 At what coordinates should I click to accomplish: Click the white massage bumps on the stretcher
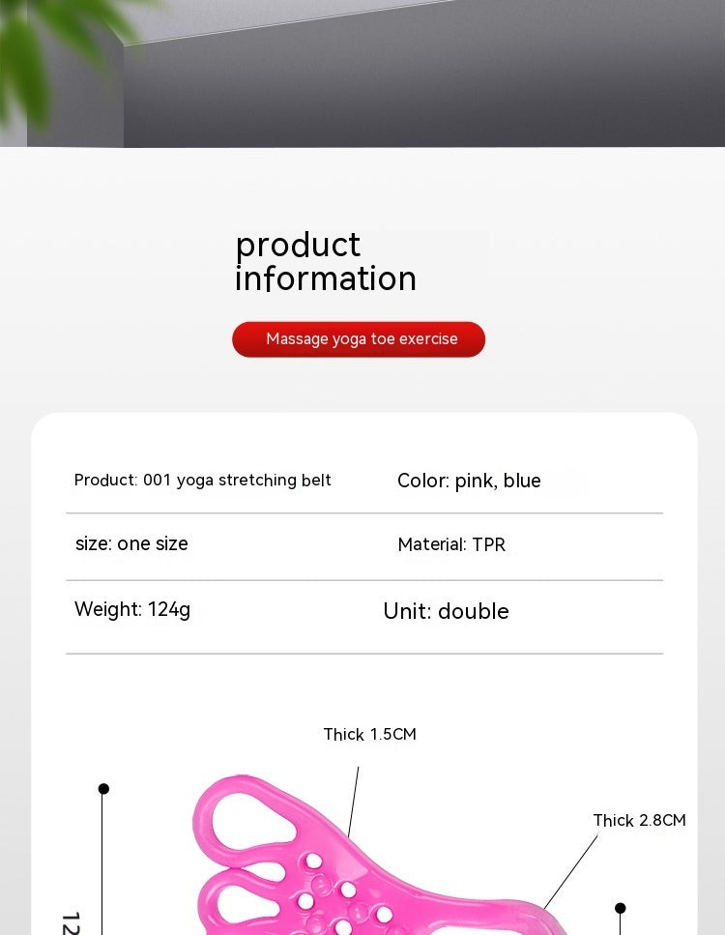(x=343, y=894)
